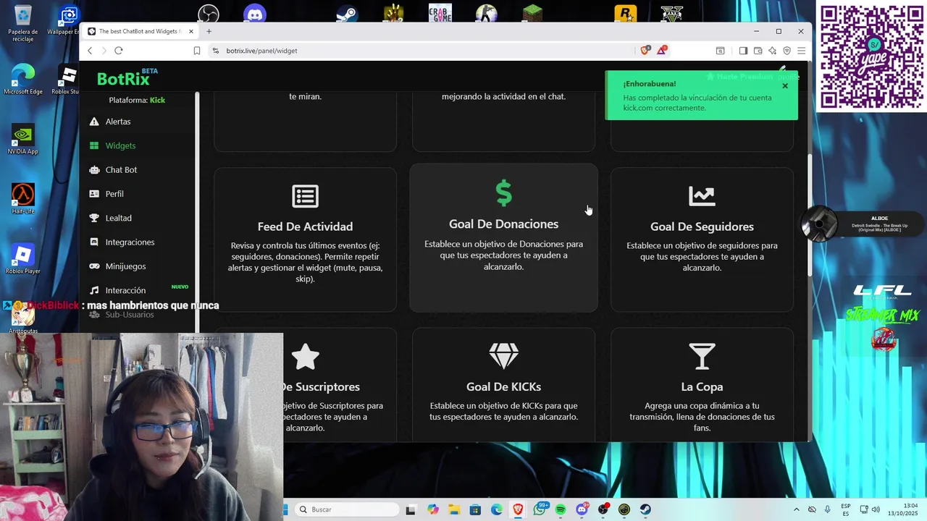Image resolution: width=927 pixels, height=521 pixels.
Task: Open the Brave VPN shield icon
Action: click(x=787, y=51)
